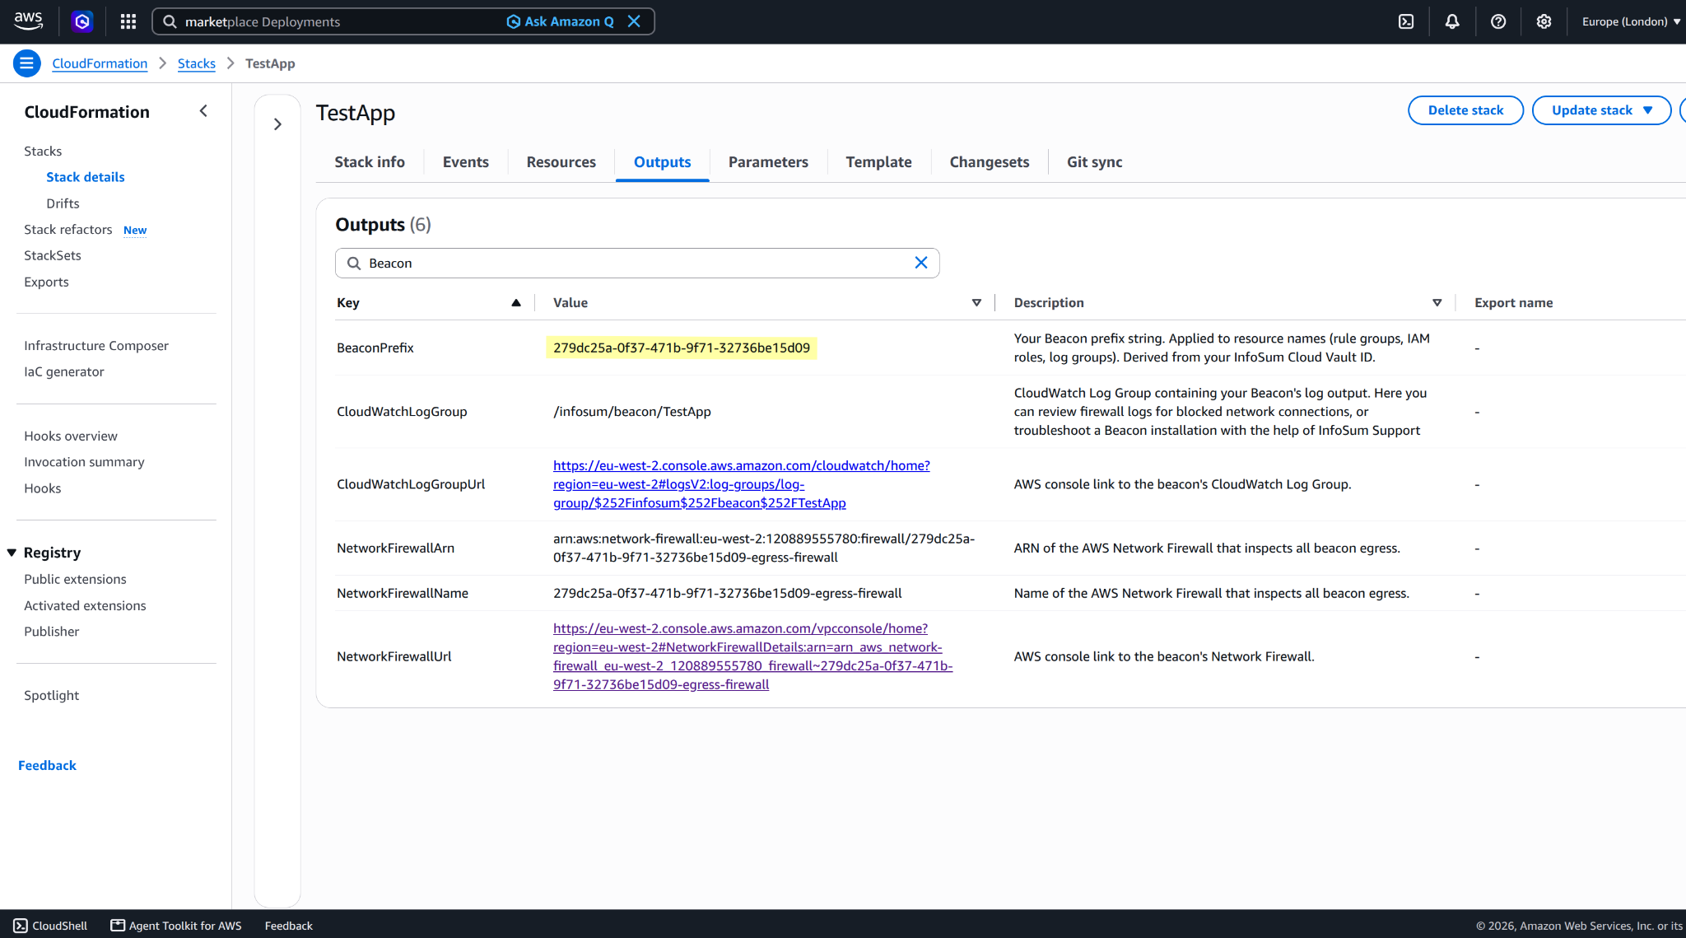Click the Delete stack button
1686x938 pixels.
[1465, 110]
